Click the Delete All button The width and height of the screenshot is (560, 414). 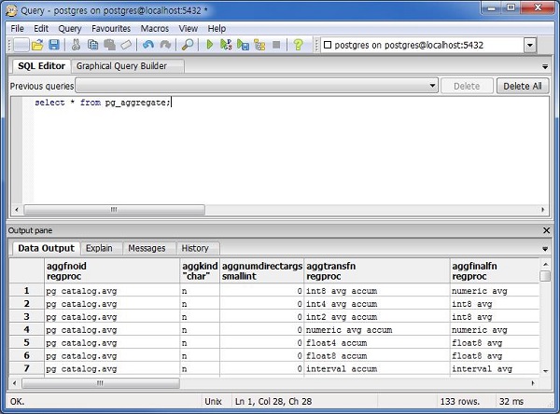click(x=522, y=86)
